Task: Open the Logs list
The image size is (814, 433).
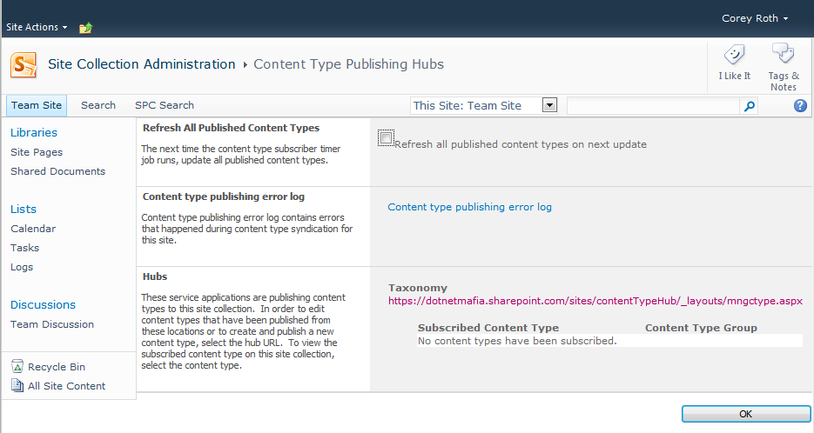Action: (x=21, y=267)
